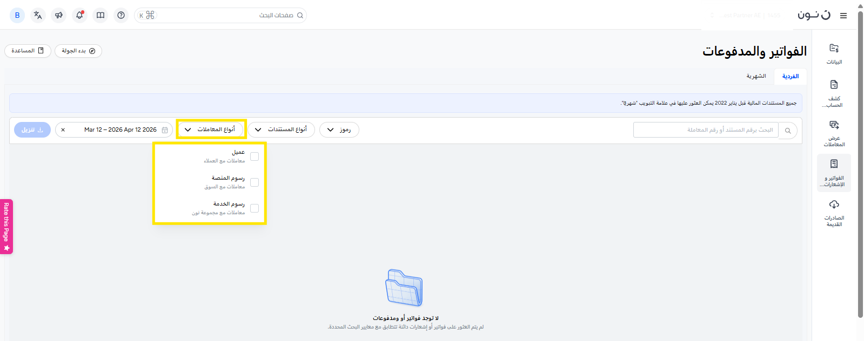Viewport: 864px width, 341px height.
Task: Expand the أنواع المستندات dropdown
Action: tap(281, 129)
